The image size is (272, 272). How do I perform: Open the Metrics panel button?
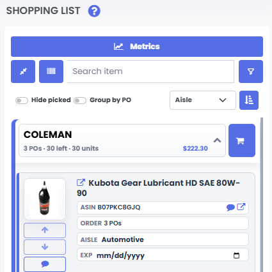pos(137,47)
